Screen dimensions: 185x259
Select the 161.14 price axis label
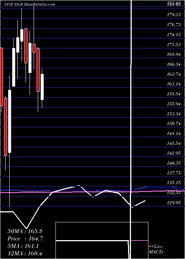[173, 84]
